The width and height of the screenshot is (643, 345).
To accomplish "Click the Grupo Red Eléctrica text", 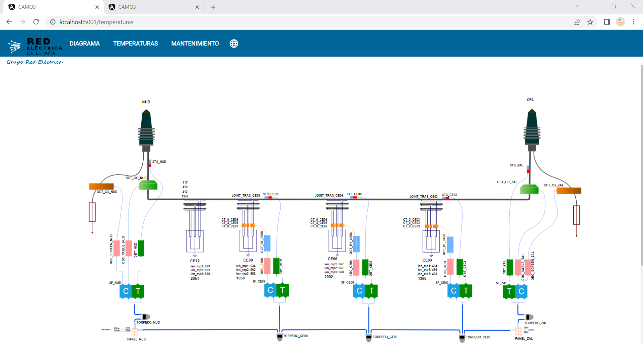I will pyautogui.click(x=35, y=62).
